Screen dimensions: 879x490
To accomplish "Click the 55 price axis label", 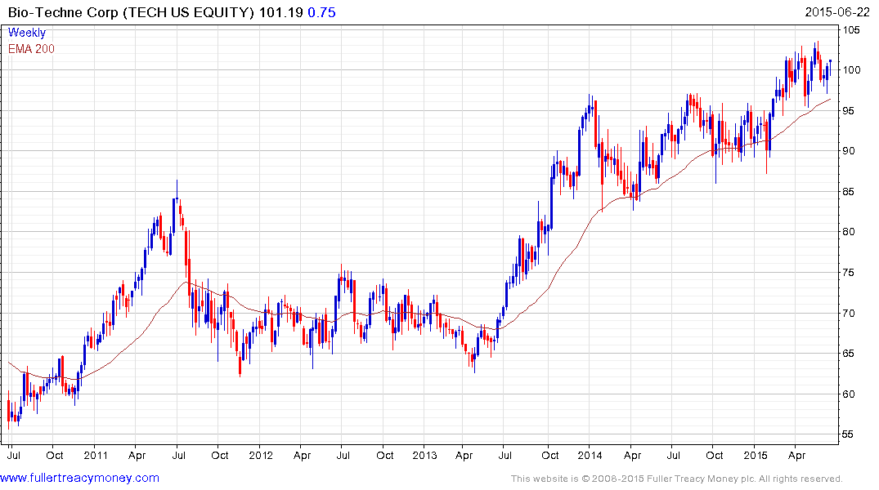I will click(849, 434).
